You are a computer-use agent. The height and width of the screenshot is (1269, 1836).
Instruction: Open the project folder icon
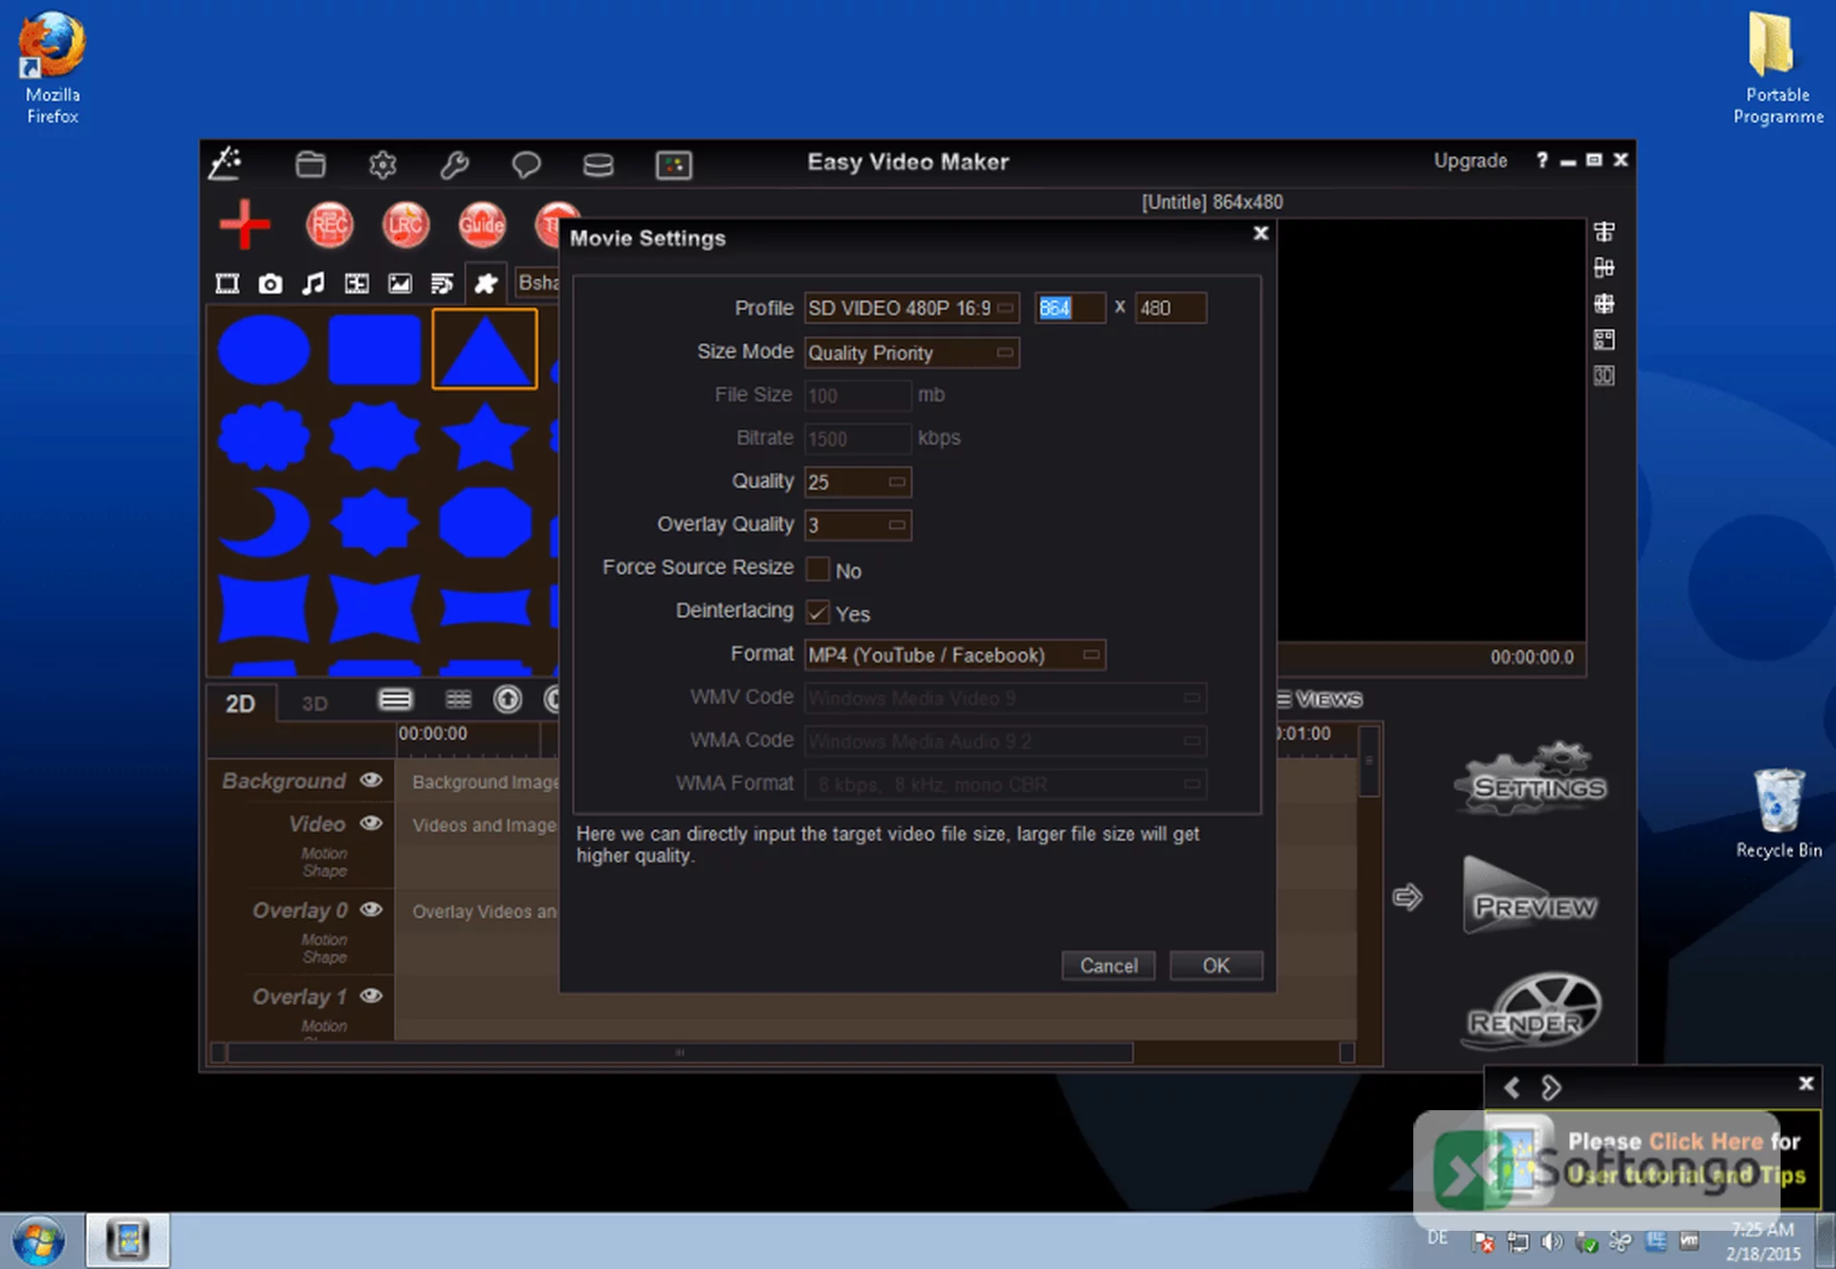310,164
